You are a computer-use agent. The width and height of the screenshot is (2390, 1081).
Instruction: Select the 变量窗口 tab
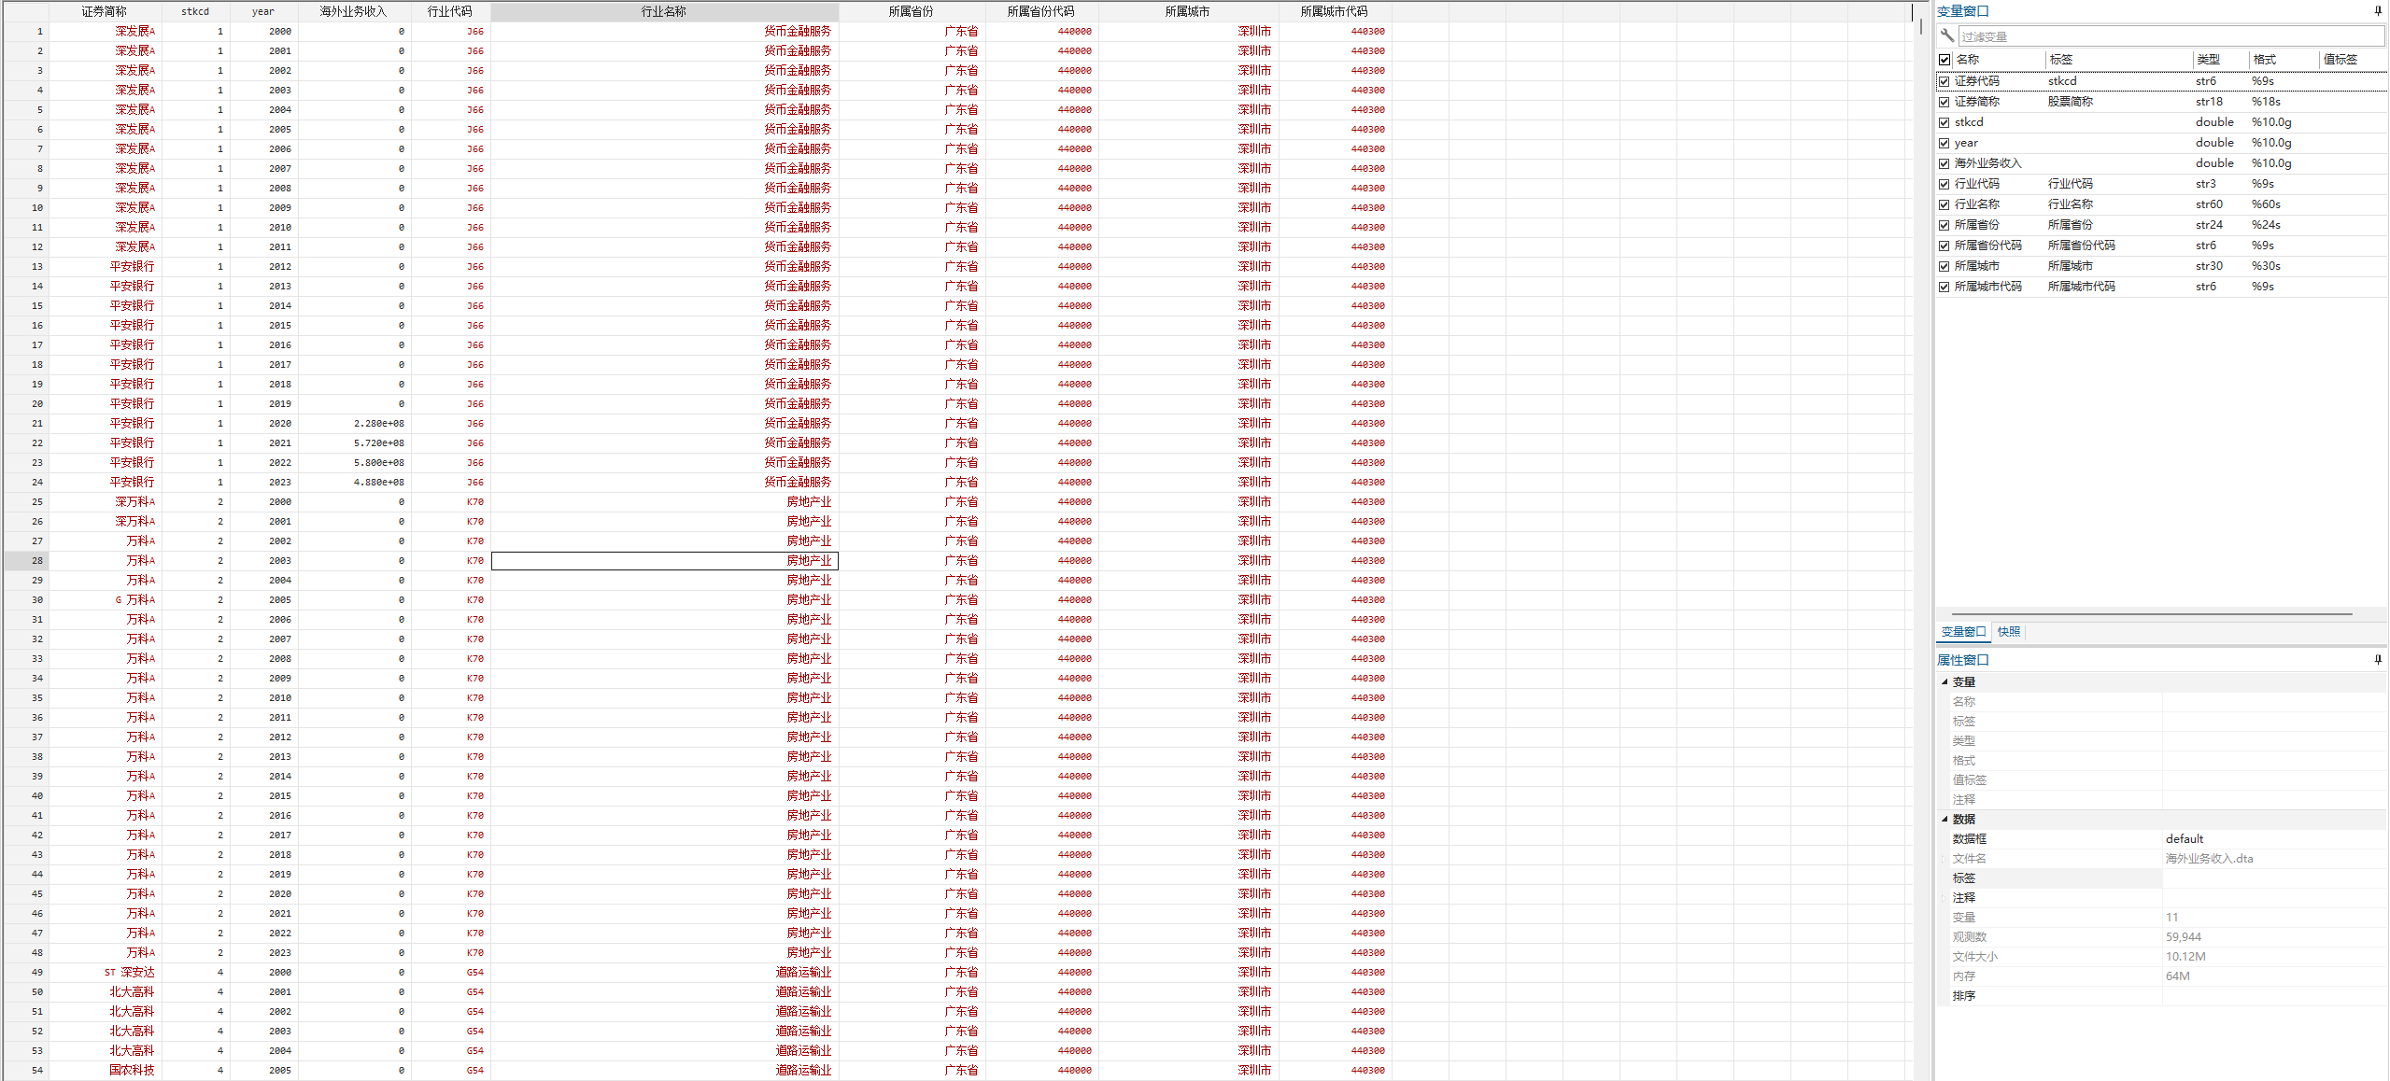(1963, 632)
